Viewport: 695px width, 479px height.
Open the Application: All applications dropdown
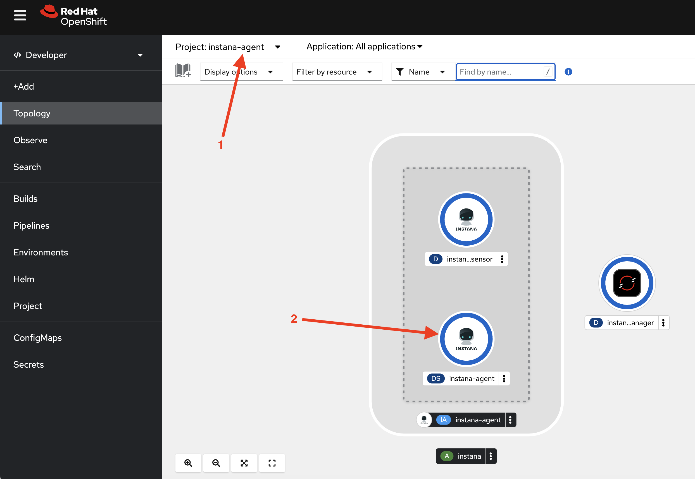(x=364, y=47)
